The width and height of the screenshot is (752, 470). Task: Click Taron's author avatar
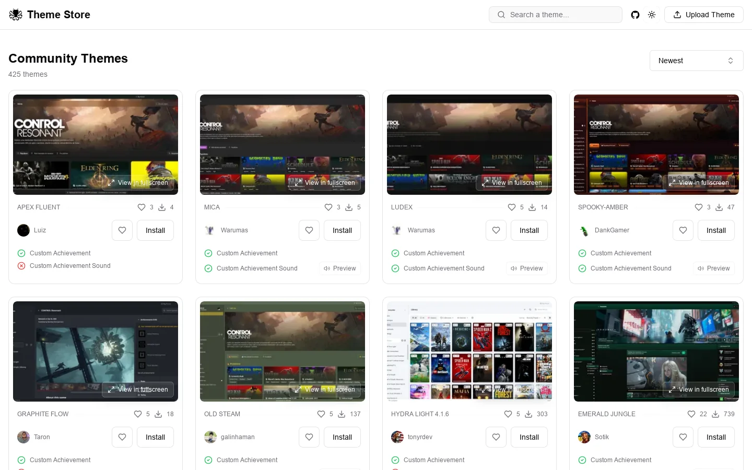click(x=23, y=437)
